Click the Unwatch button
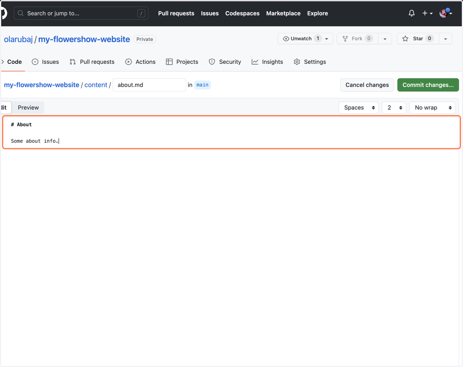This screenshot has width=463, height=367. coord(305,39)
